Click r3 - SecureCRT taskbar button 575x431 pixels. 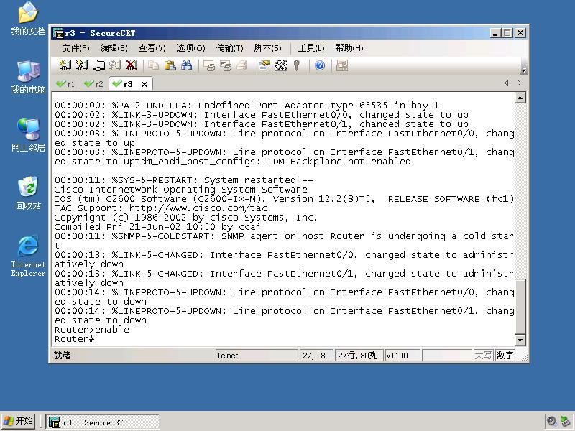103,422
